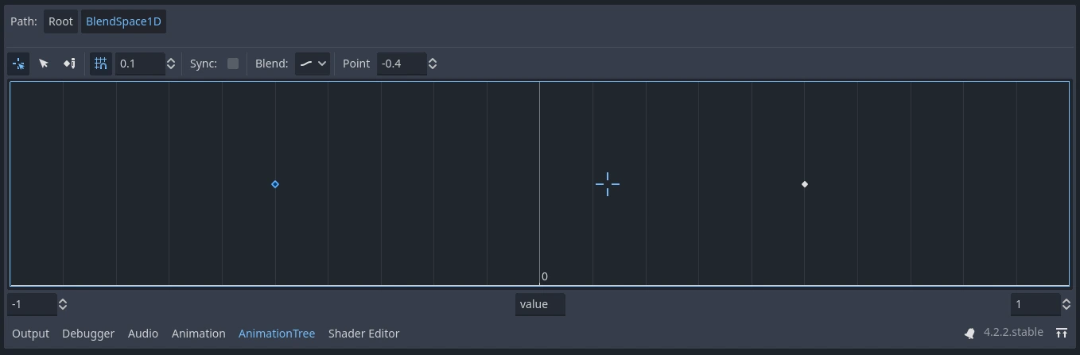Click the value label input field
Image resolution: width=1080 pixels, height=355 pixels.
(x=540, y=304)
